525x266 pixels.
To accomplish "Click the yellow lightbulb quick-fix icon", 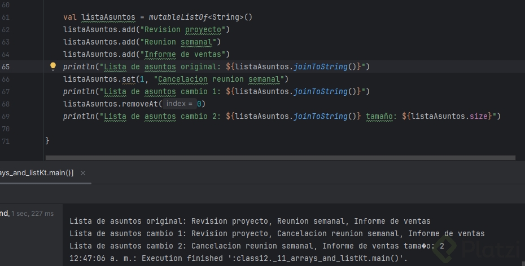I will [x=53, y=66].
